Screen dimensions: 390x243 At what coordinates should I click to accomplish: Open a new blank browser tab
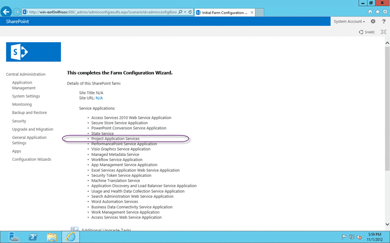point(259,13)
